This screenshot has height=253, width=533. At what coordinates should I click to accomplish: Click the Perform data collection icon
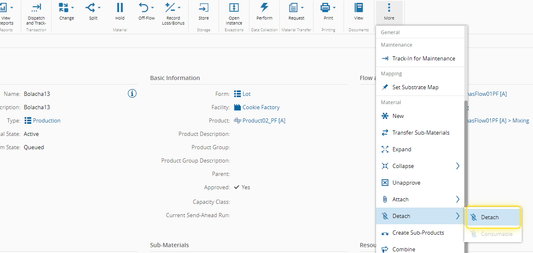pyautogui.click(x=264, y=8)
